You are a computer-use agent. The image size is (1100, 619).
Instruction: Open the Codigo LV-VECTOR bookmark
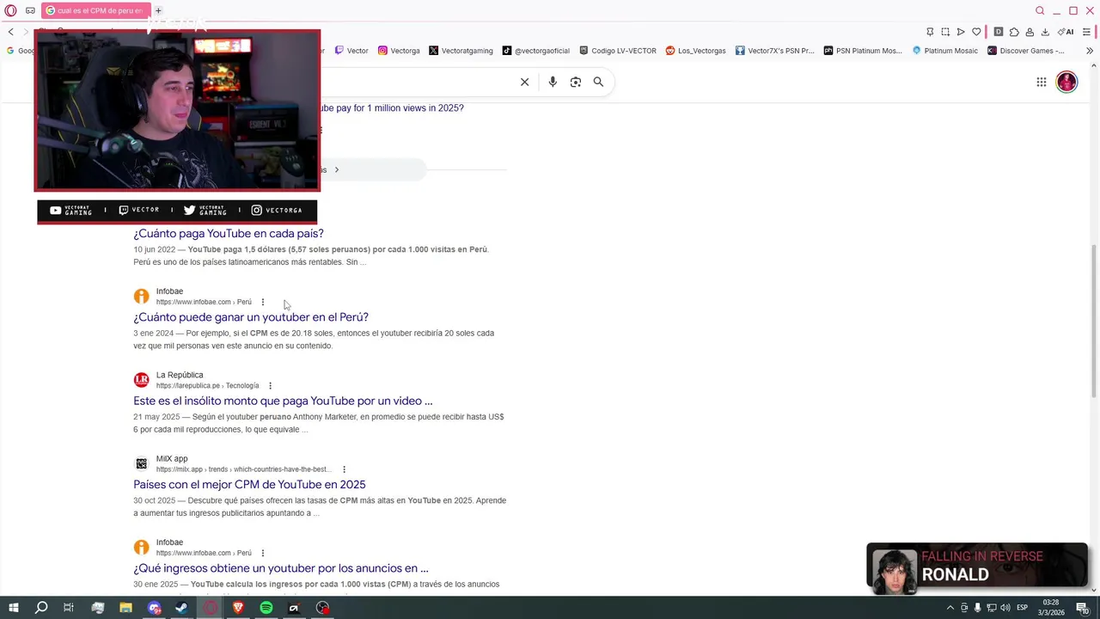click(x=618, y=51)
